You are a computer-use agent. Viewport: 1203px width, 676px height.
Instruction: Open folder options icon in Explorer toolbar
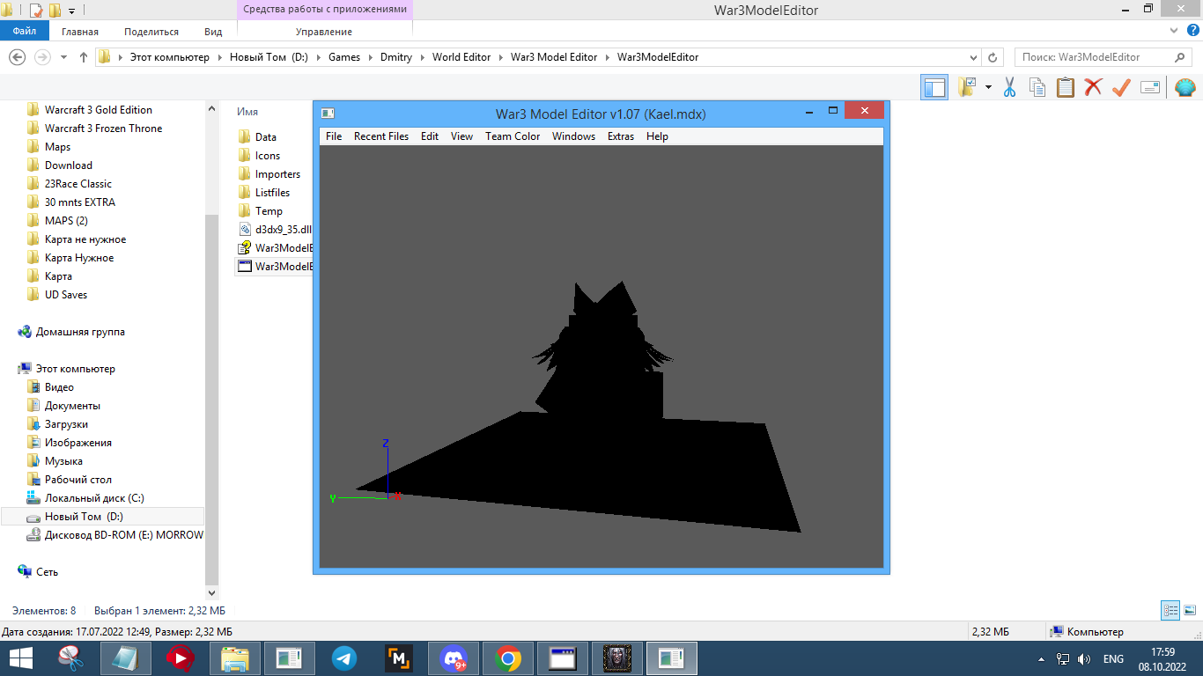968,87
